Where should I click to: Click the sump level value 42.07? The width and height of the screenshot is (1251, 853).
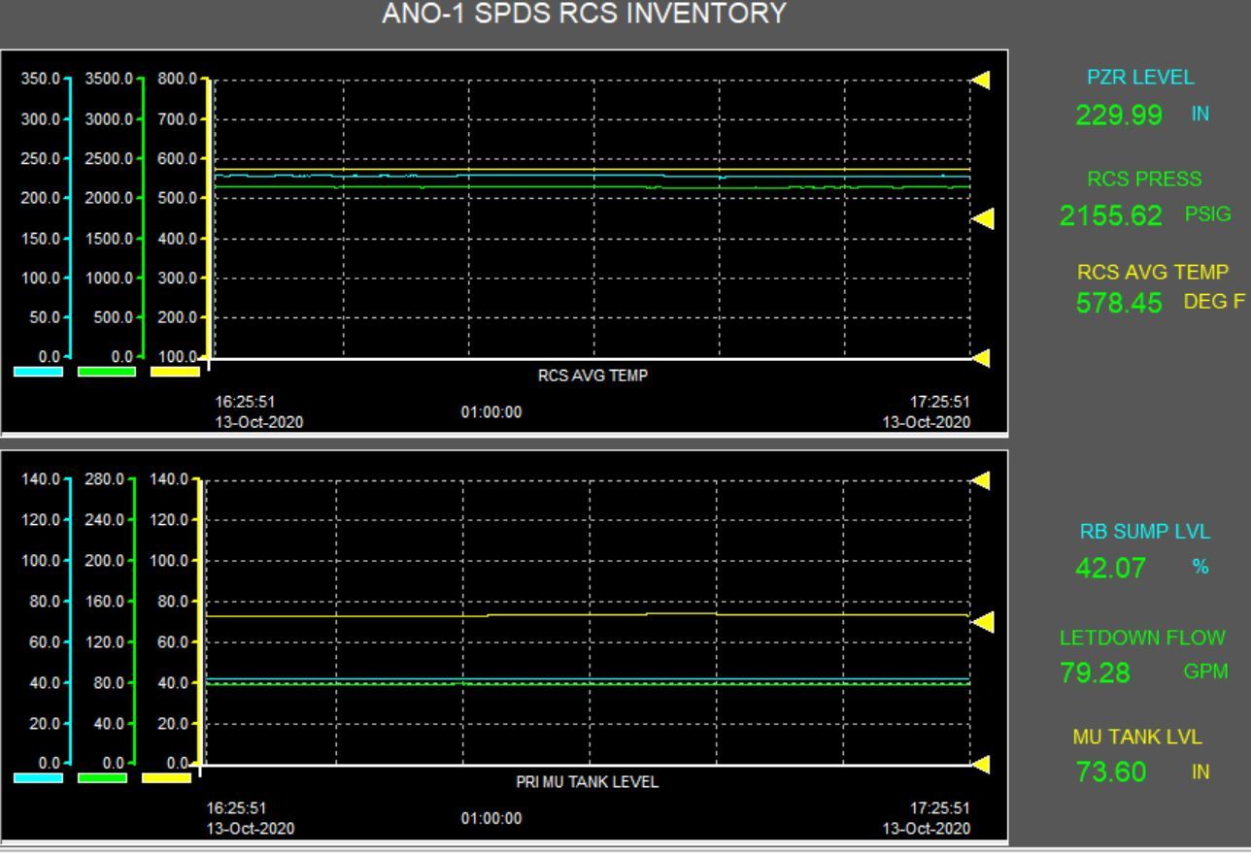click(1110, 567)
